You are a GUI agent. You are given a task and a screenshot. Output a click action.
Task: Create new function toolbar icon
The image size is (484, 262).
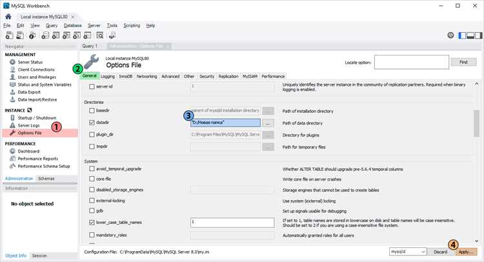88,35
